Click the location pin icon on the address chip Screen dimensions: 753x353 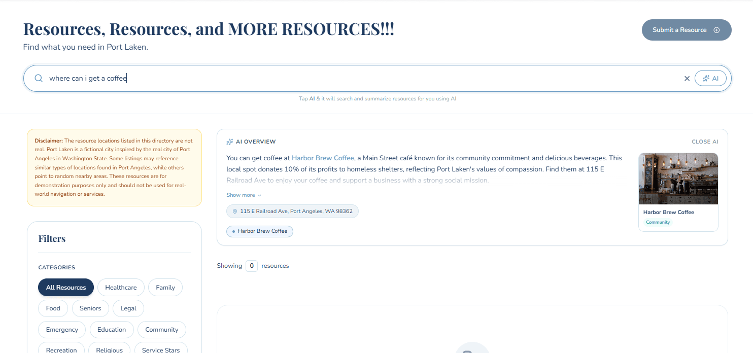(234, 211)
